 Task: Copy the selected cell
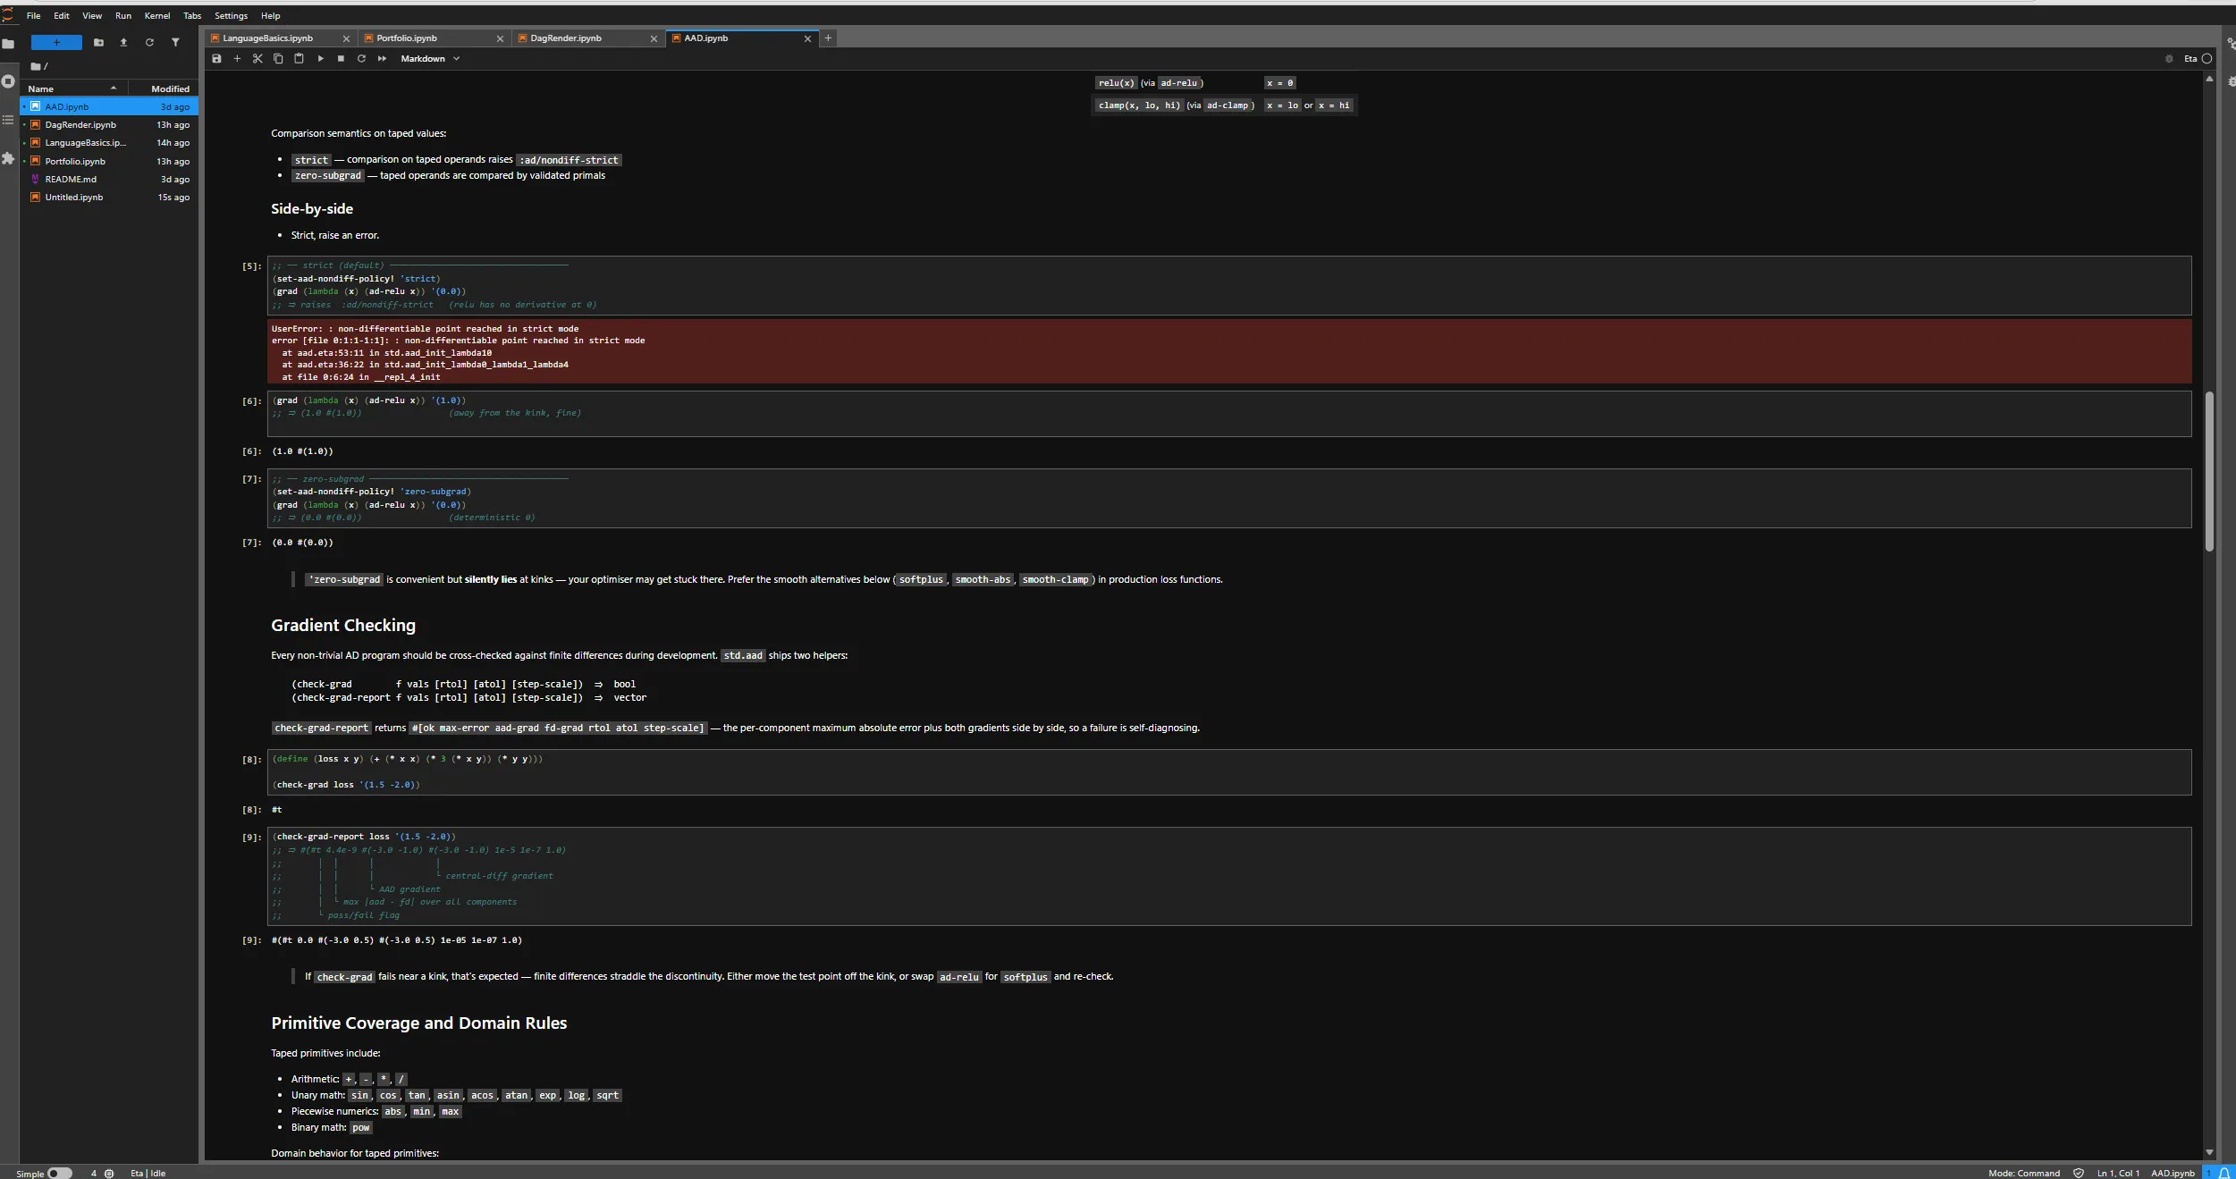278,58
